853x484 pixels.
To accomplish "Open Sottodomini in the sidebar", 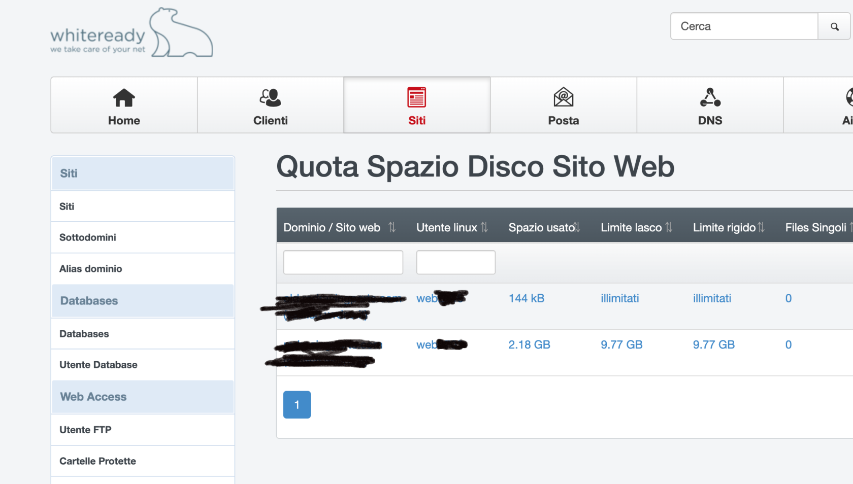I will click(143, 237).
